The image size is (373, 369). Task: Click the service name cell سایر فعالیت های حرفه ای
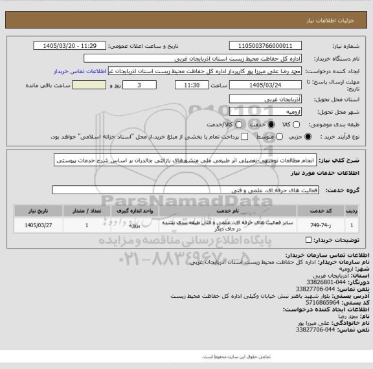(228, 225)
